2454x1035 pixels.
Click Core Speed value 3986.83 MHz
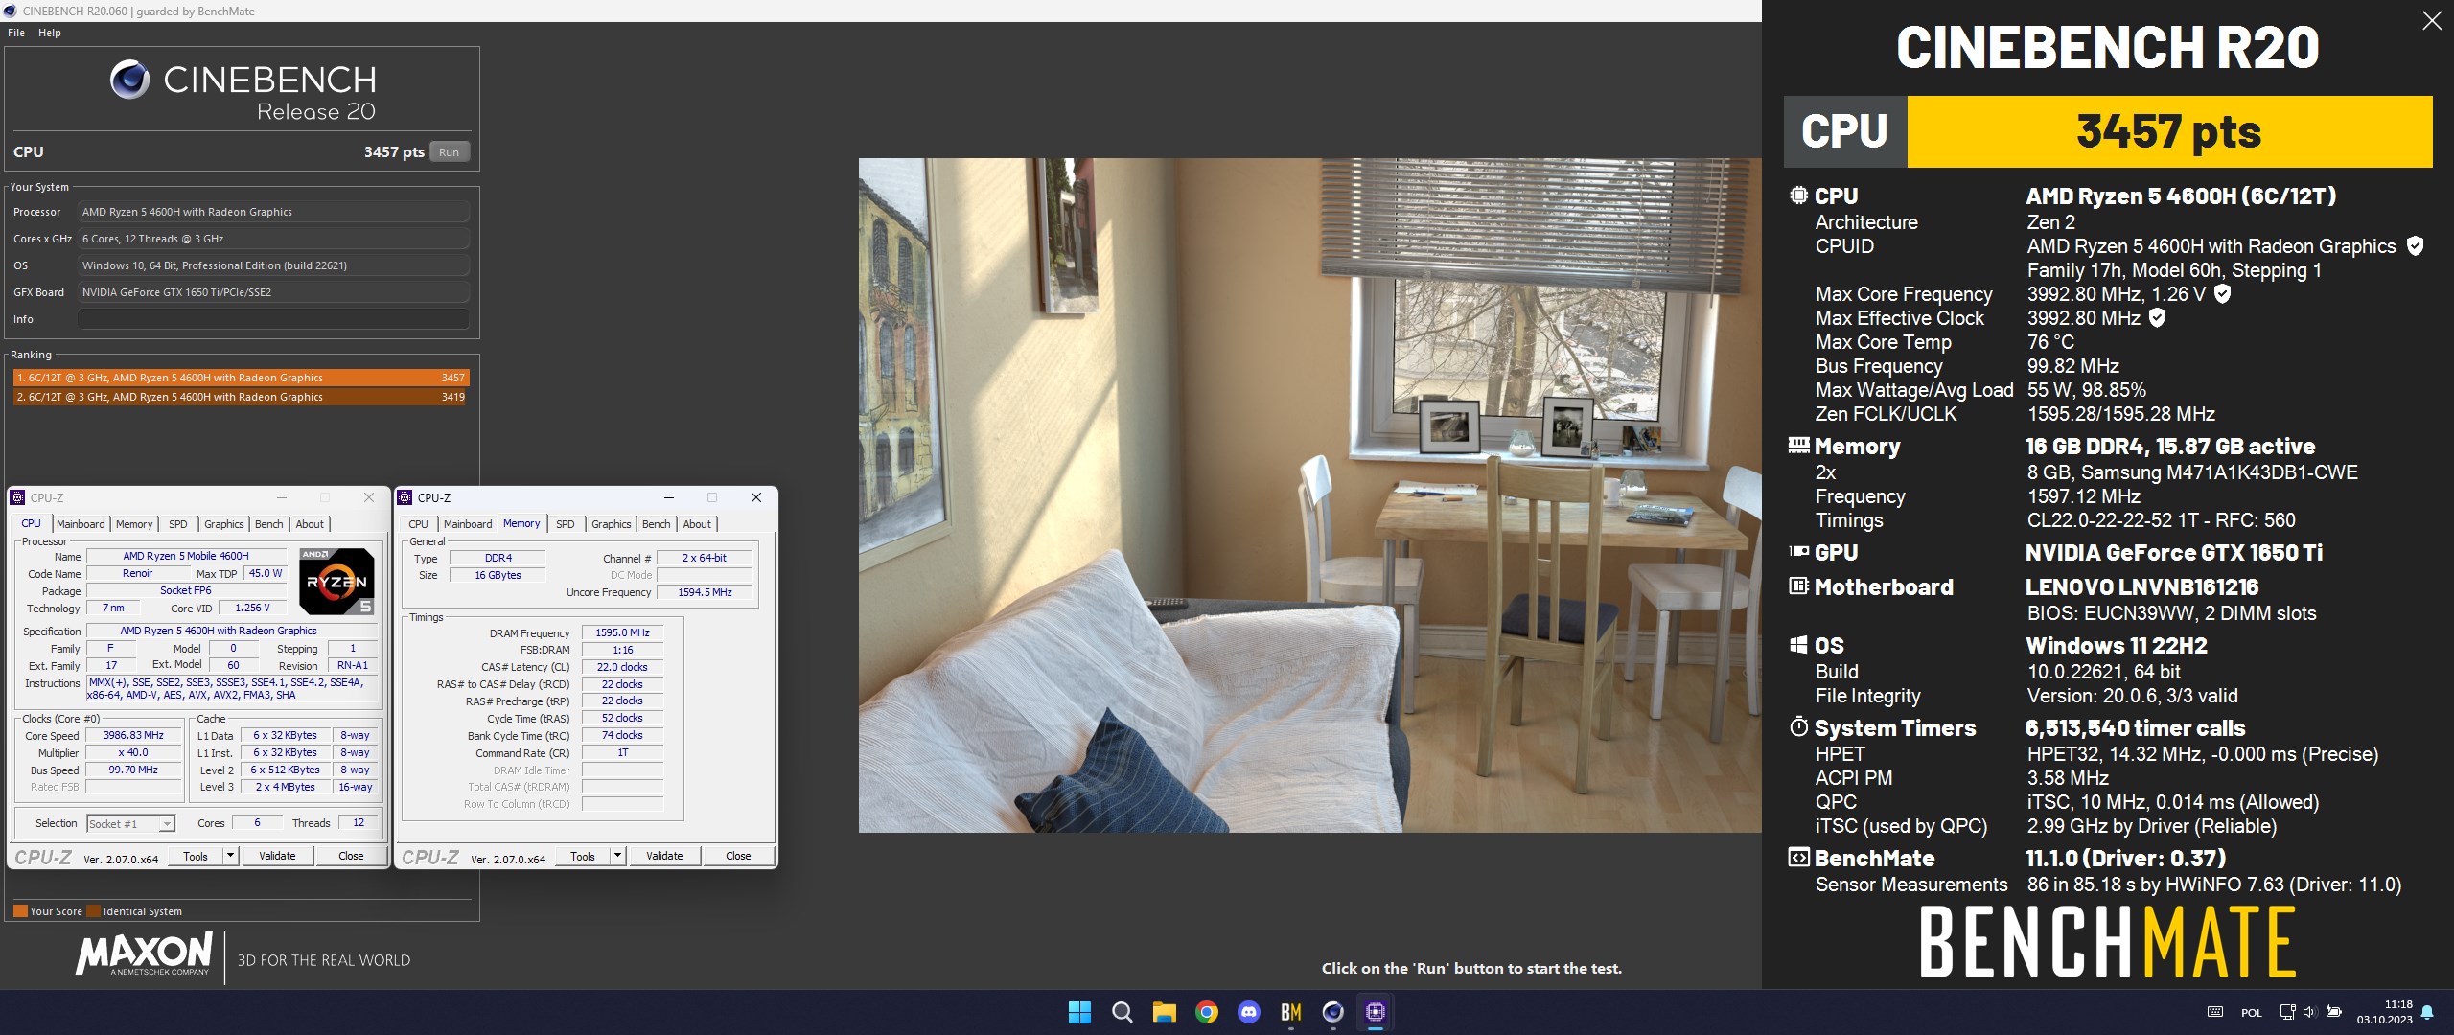click(x=133, y=736)
